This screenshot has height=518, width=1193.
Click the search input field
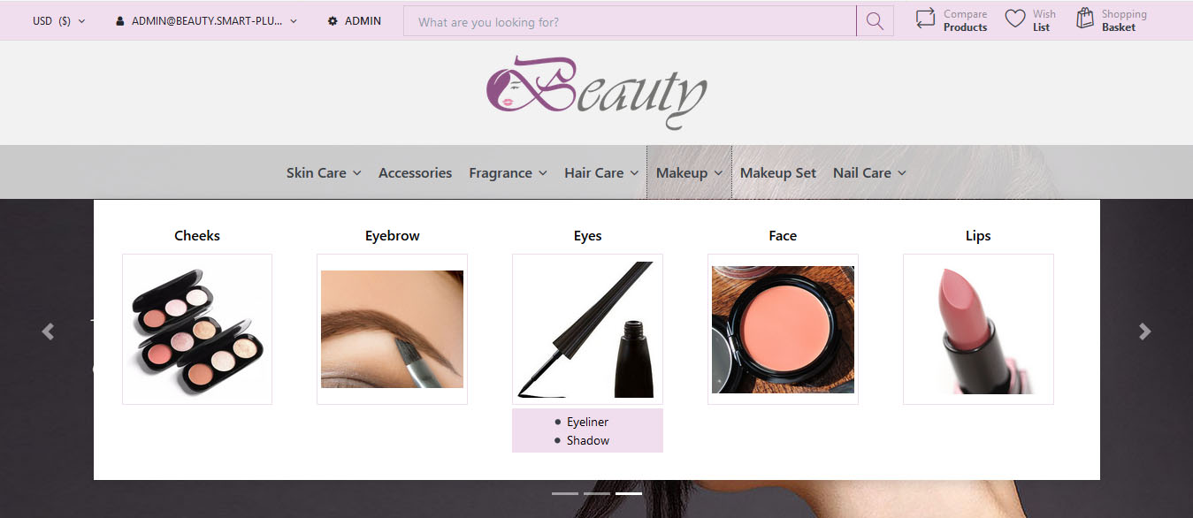coord(629,21)
